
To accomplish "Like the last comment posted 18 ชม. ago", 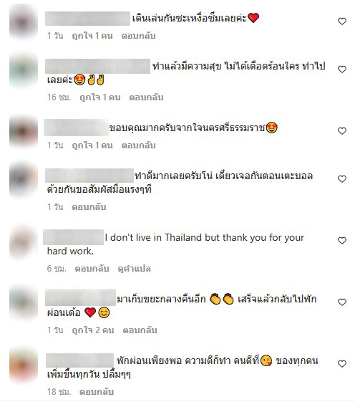I will click(342, 364).
